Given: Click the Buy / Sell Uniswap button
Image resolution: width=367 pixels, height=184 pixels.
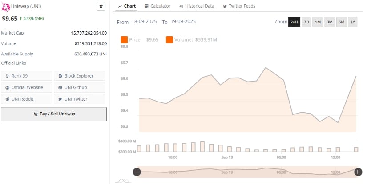Looking at the screenshot, I should 54,114.
